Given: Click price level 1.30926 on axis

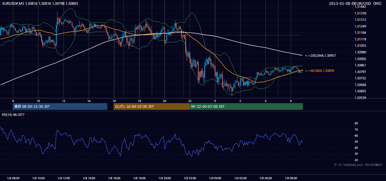Looking at the screenshot, I should coord(361,59).
